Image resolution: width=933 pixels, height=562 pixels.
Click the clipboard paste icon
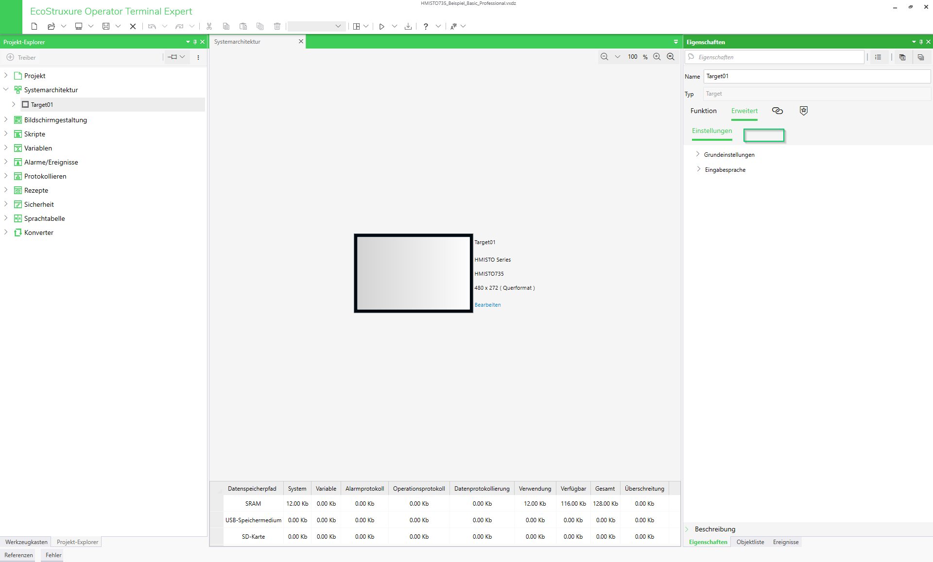243,26
